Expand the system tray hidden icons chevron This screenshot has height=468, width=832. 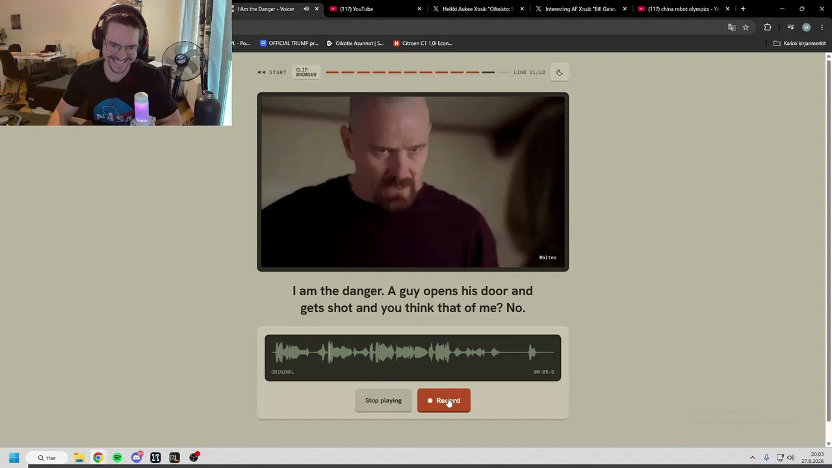click(x=753, y=458)
